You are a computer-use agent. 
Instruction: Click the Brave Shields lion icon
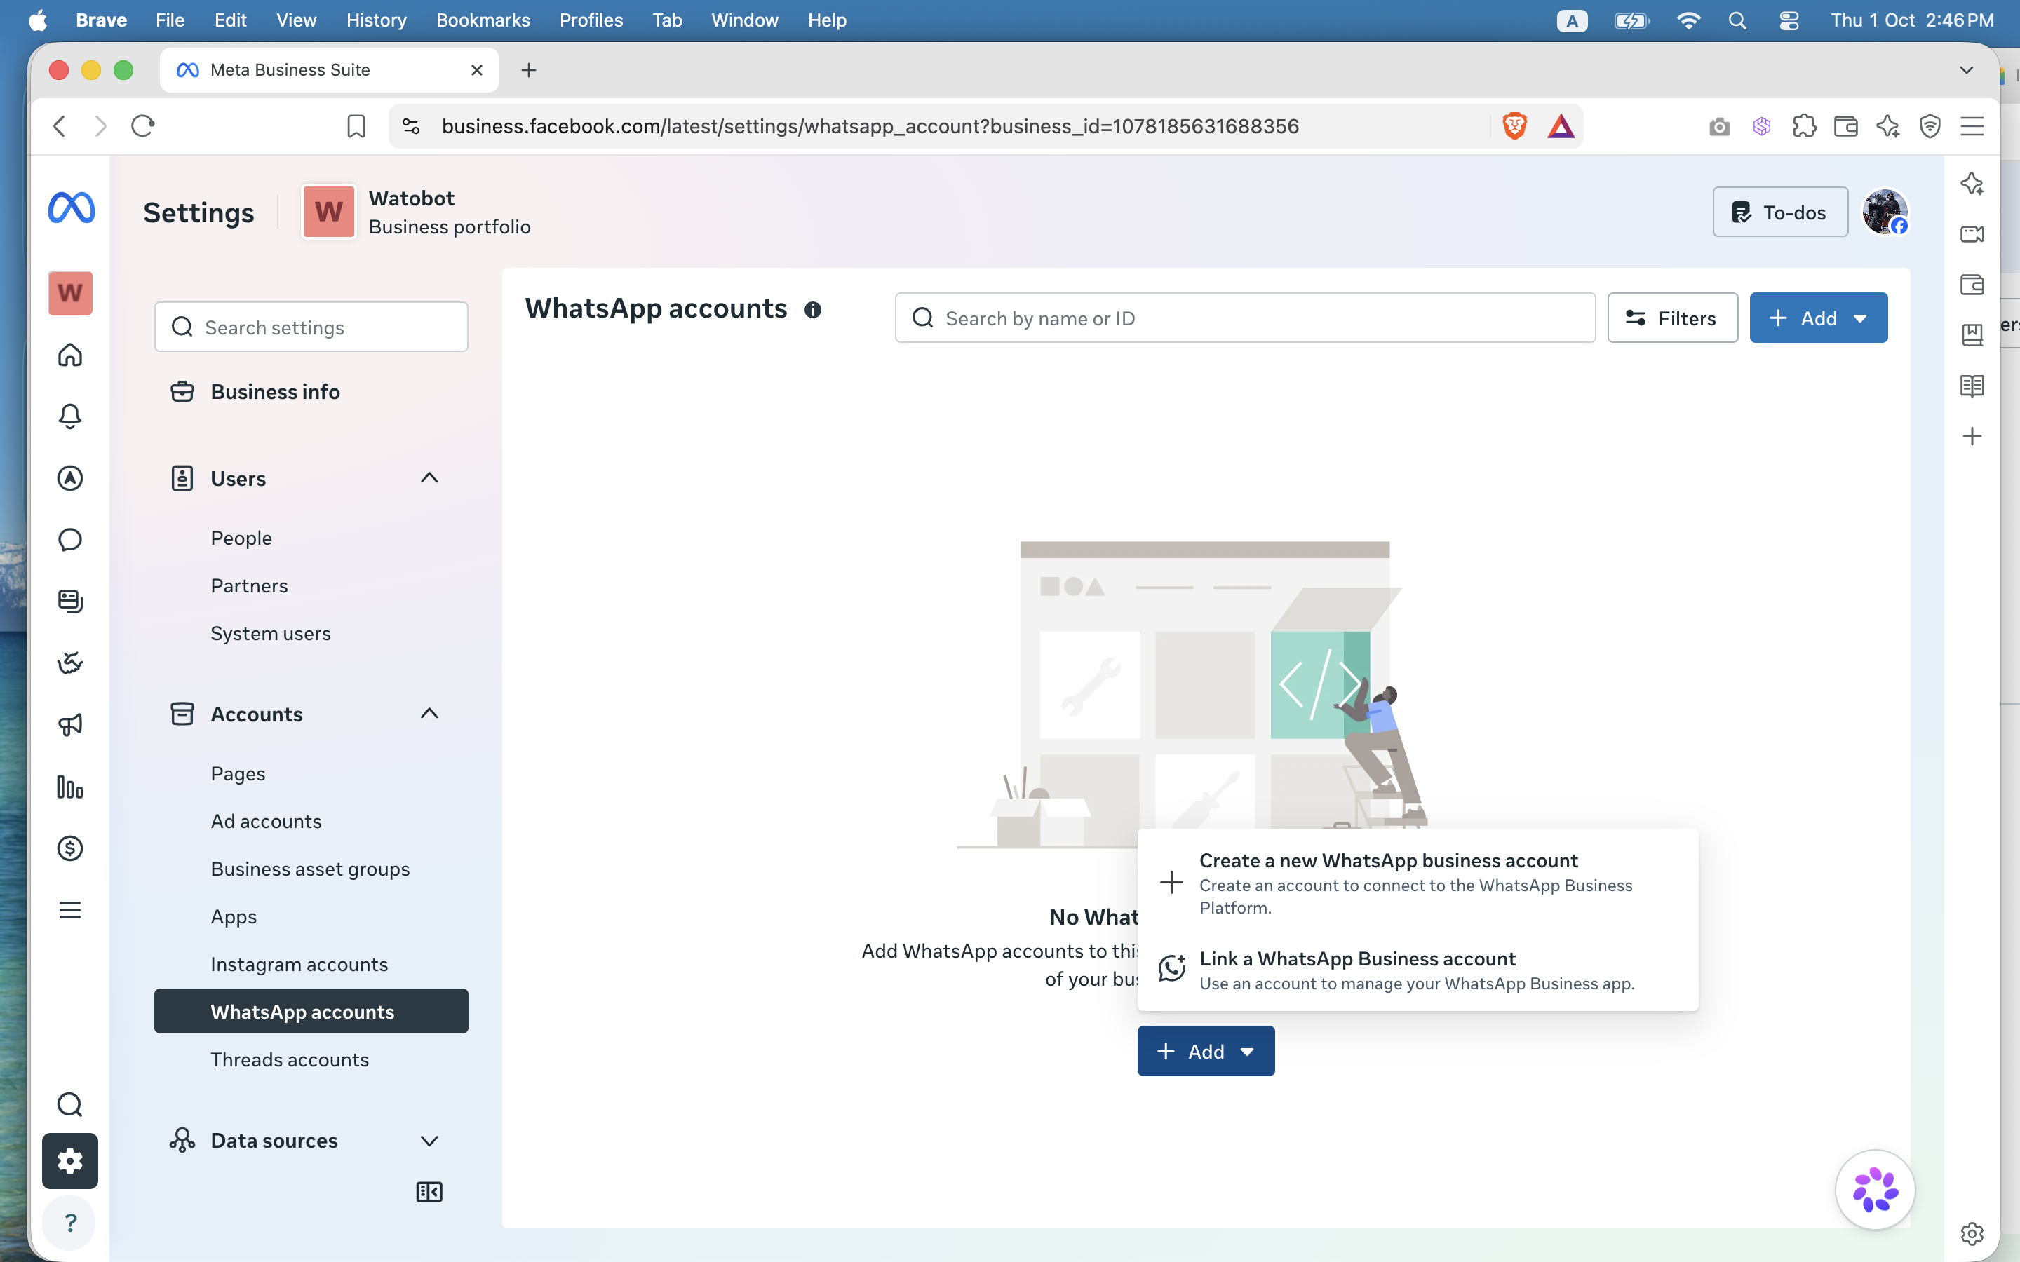tap(1514, 126)
